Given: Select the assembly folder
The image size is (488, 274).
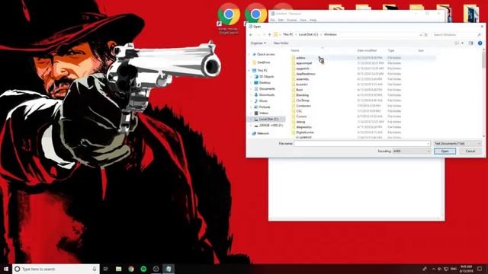Looking at the screenshot, I should tap(303, 79).
